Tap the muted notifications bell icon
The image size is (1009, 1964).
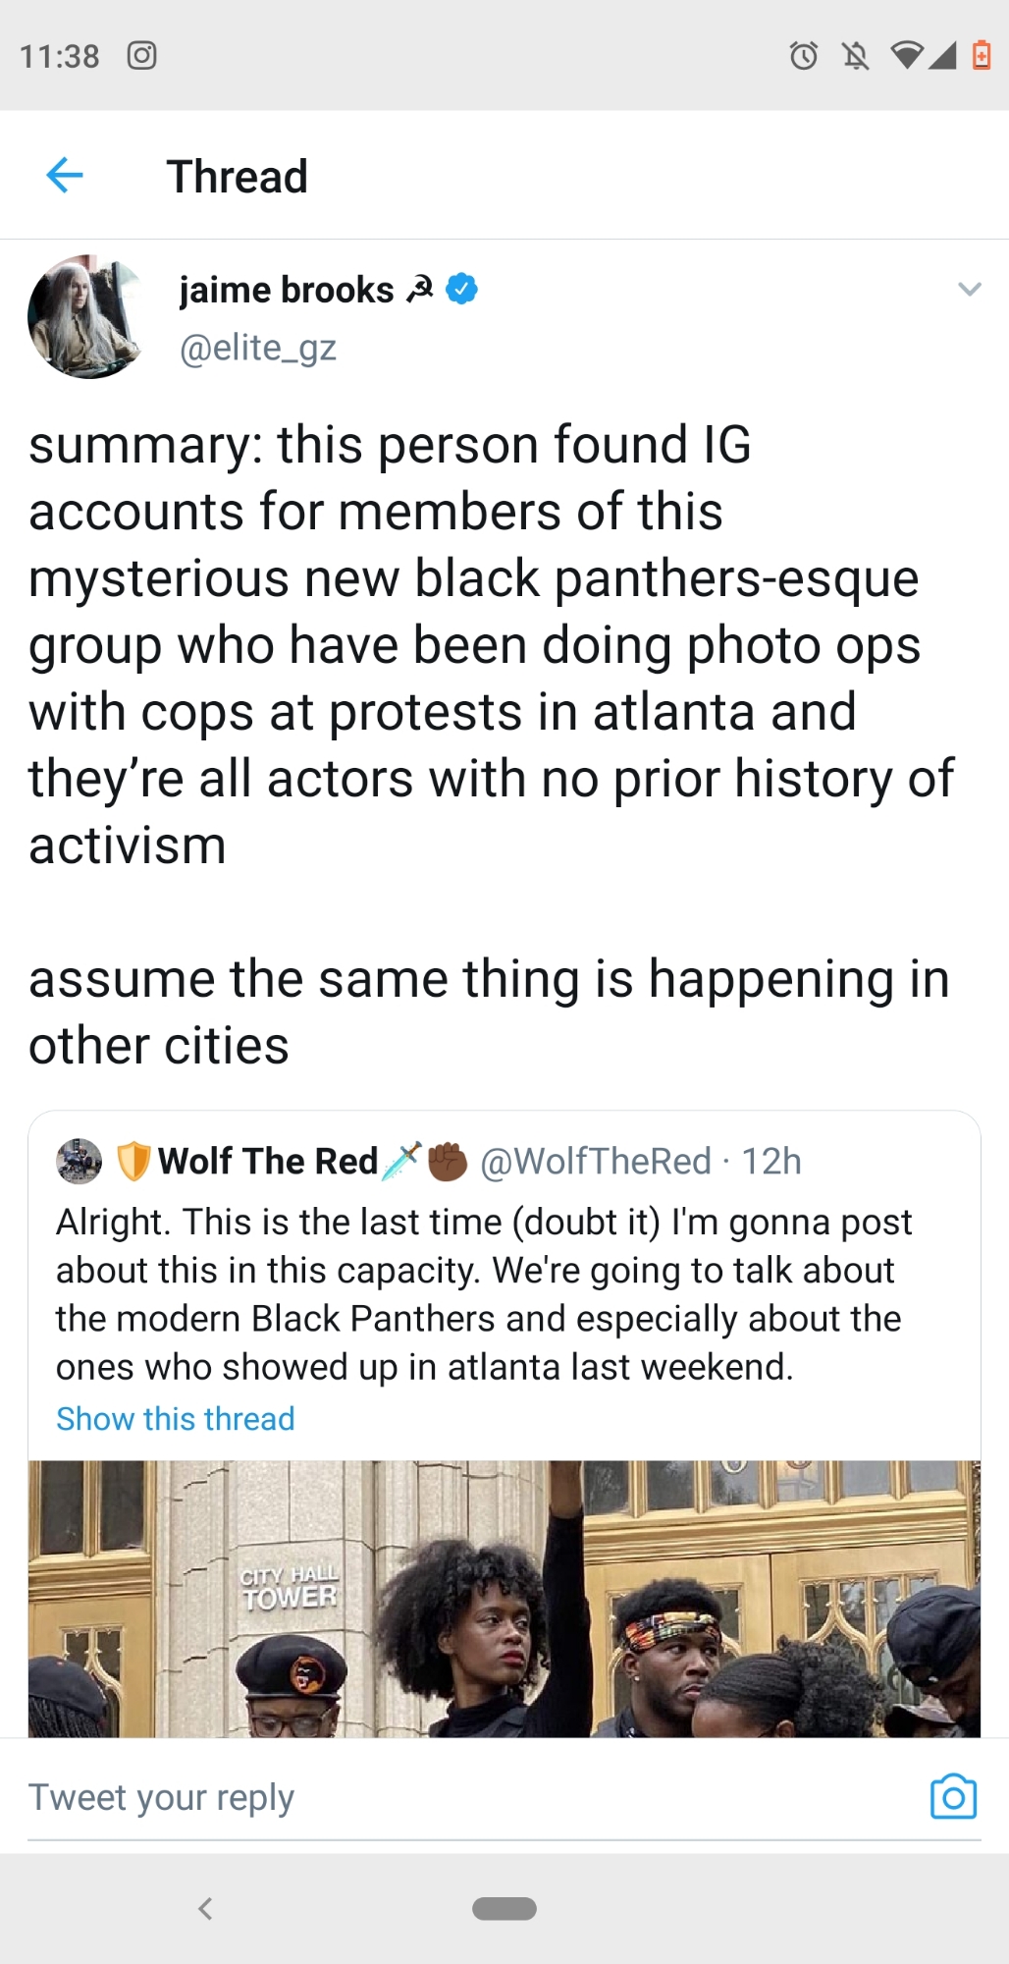856,56
